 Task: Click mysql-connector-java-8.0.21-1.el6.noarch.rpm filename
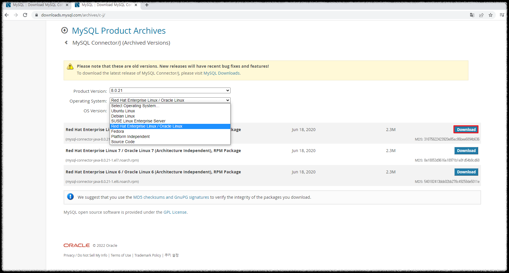click(102, 182)
